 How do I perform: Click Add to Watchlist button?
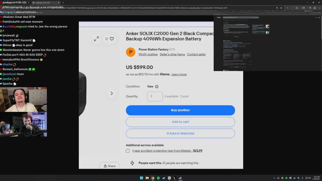180,133
